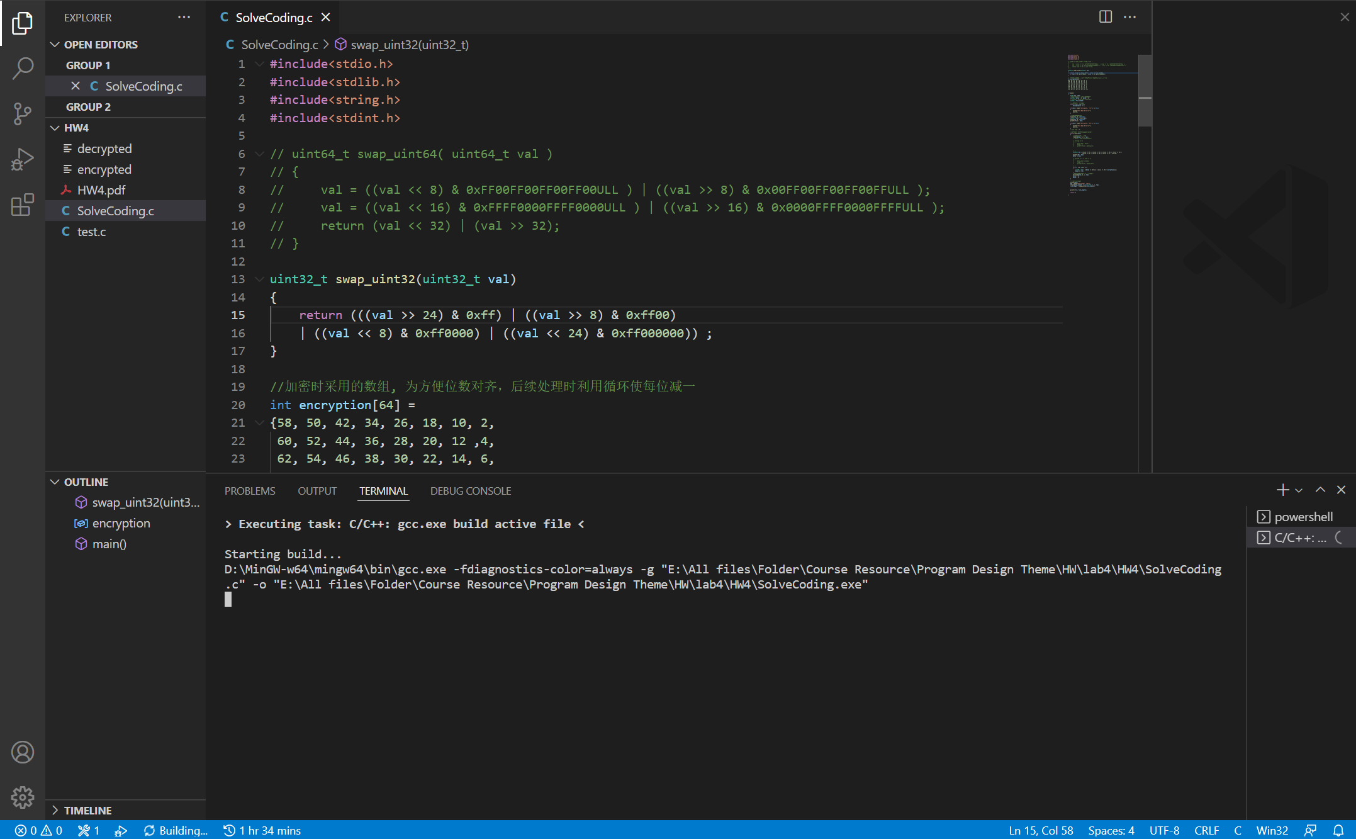Open the Source Control view
Image resolution: width=1356 pixels, height=839 pixels.
pos(23,114)
